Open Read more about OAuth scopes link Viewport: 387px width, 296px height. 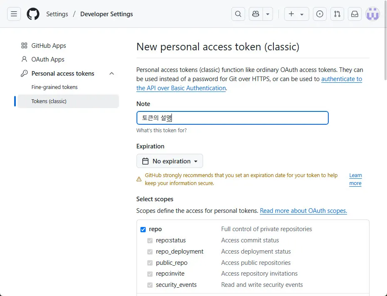303,211
